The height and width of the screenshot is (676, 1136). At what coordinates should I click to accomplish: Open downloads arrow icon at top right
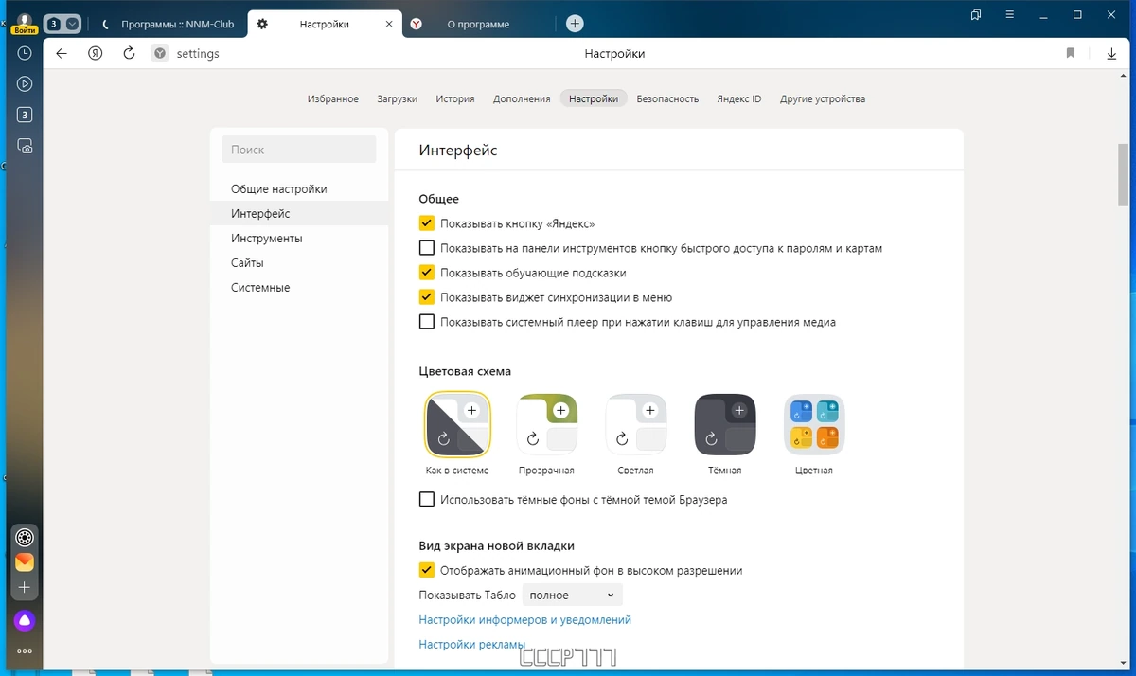(x=1112, y=54)
